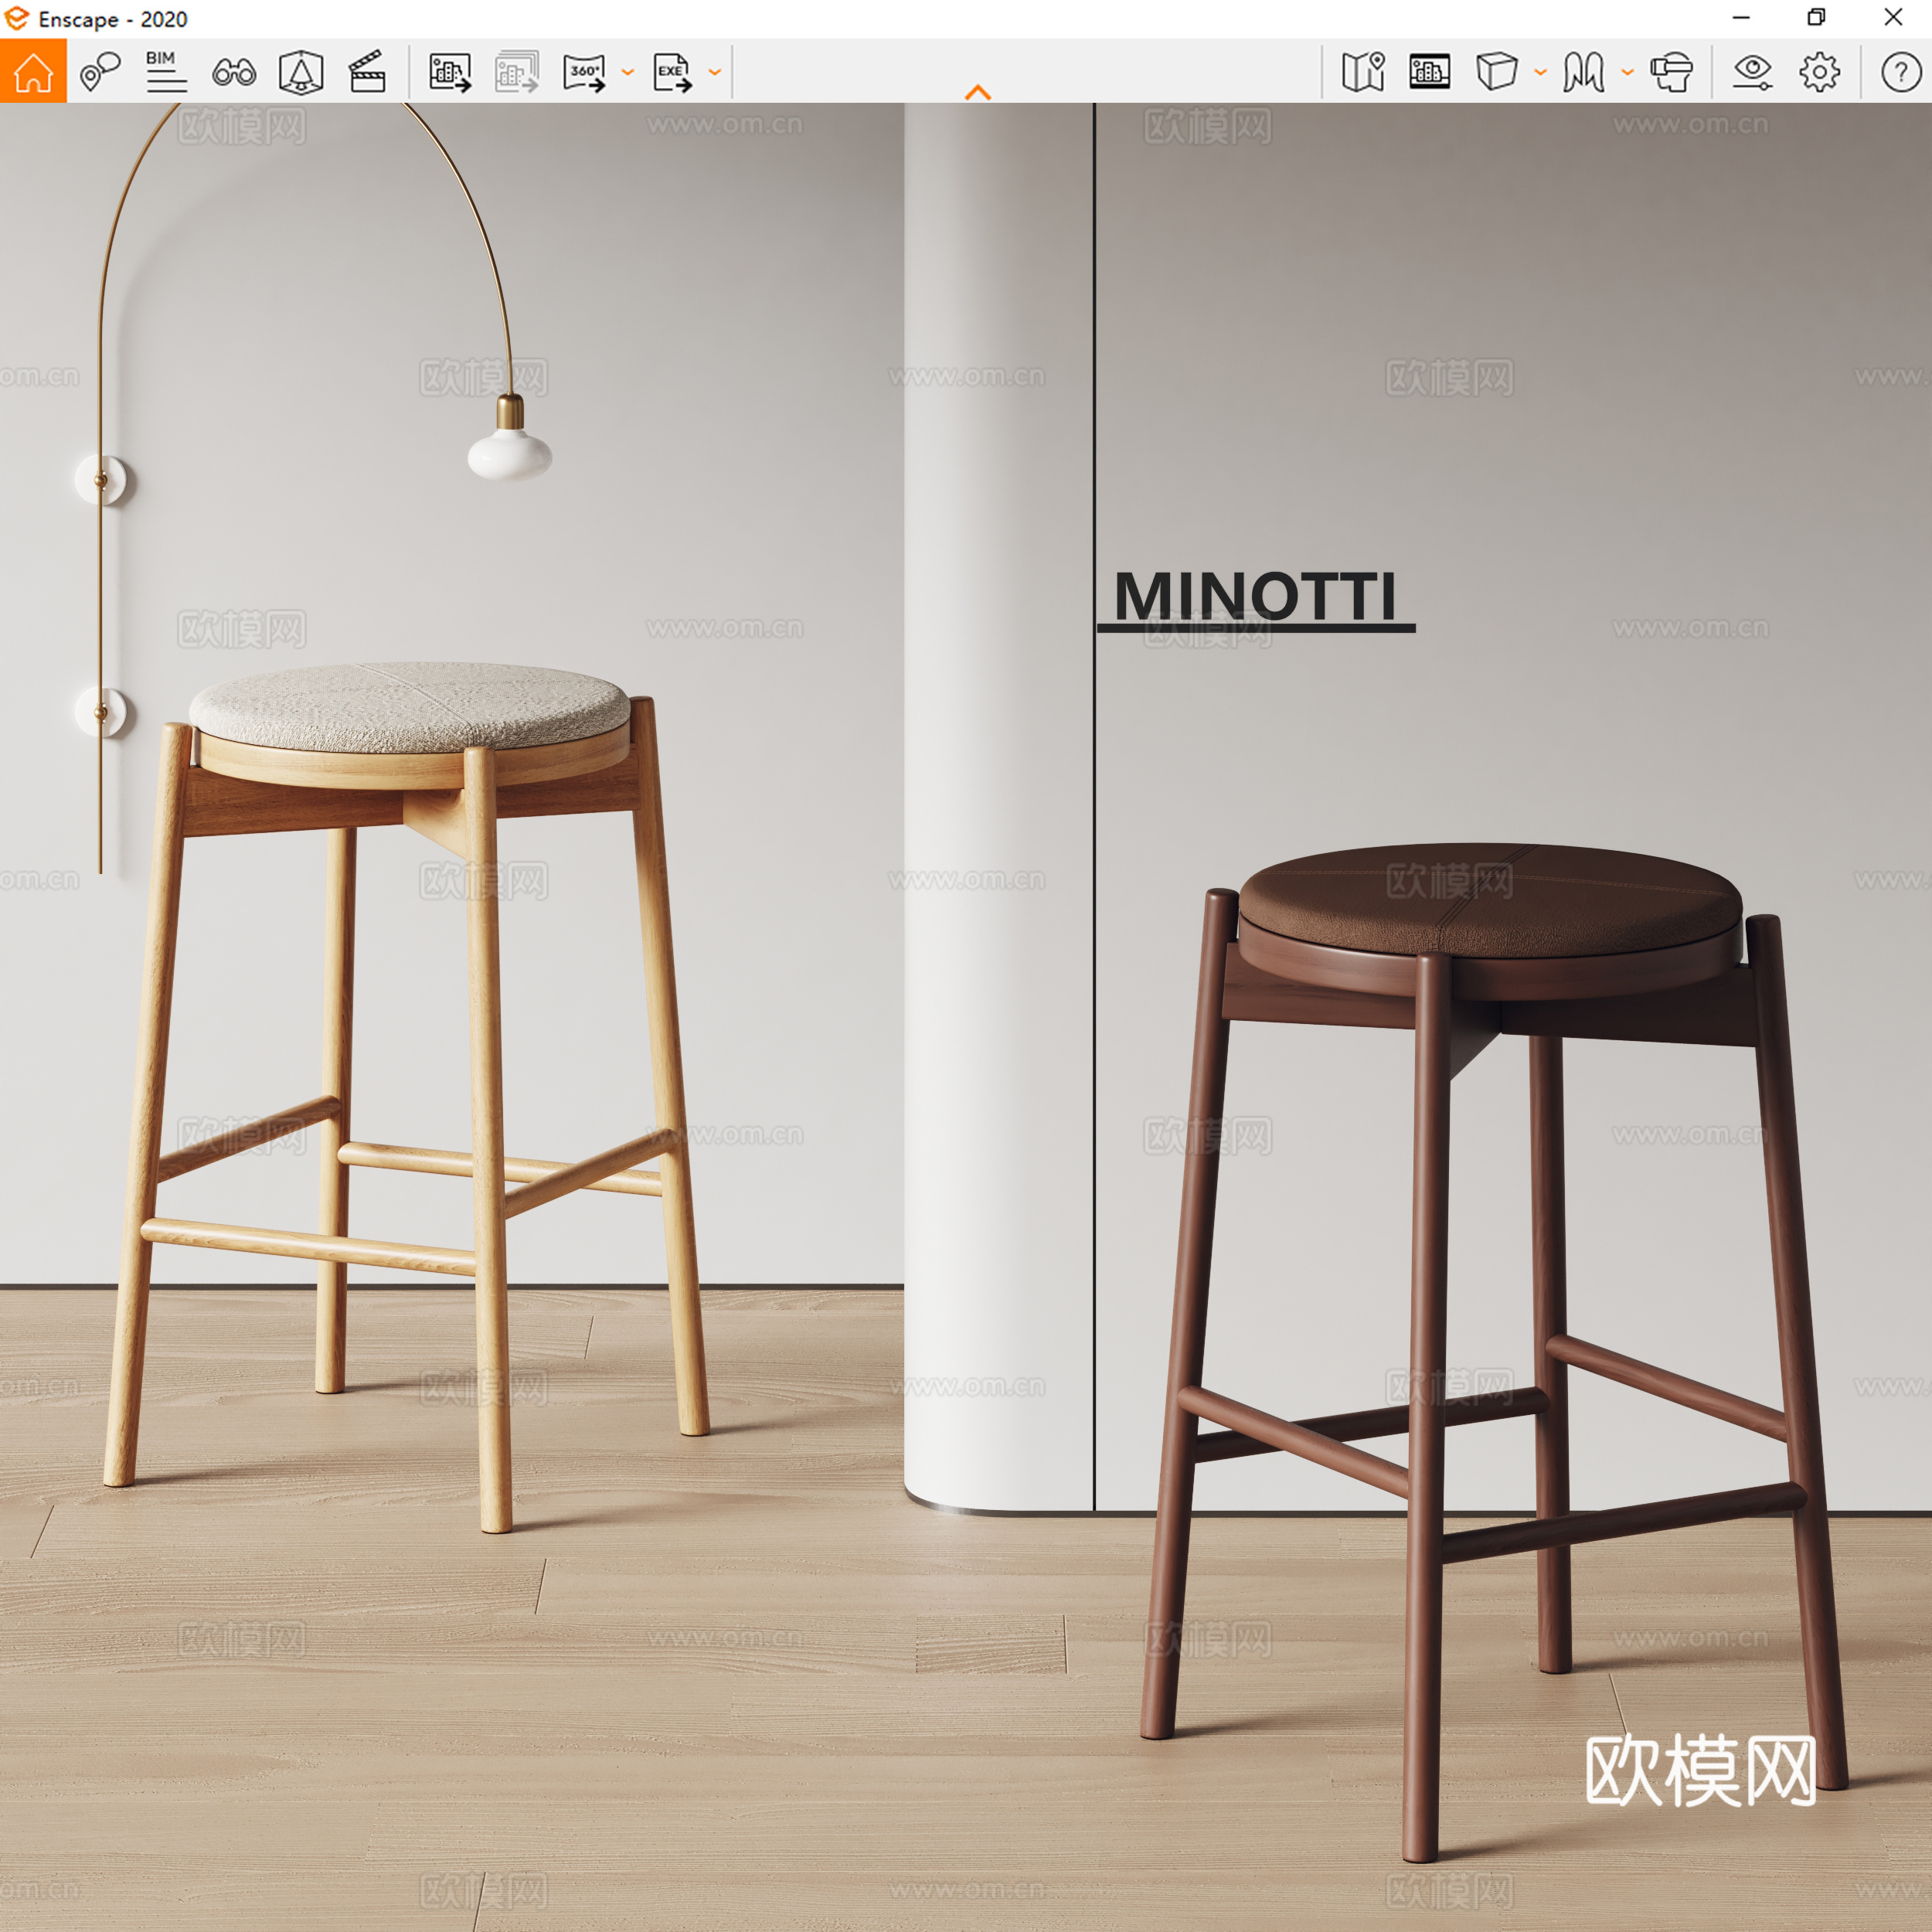1932x1932 pixels.
Task: Export standalone EXE file
Action: click(x=672, y=70)
